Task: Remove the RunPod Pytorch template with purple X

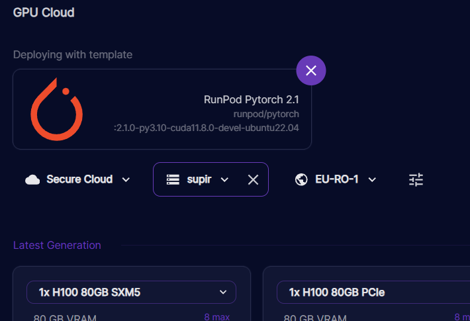Action: click(311, 70)
